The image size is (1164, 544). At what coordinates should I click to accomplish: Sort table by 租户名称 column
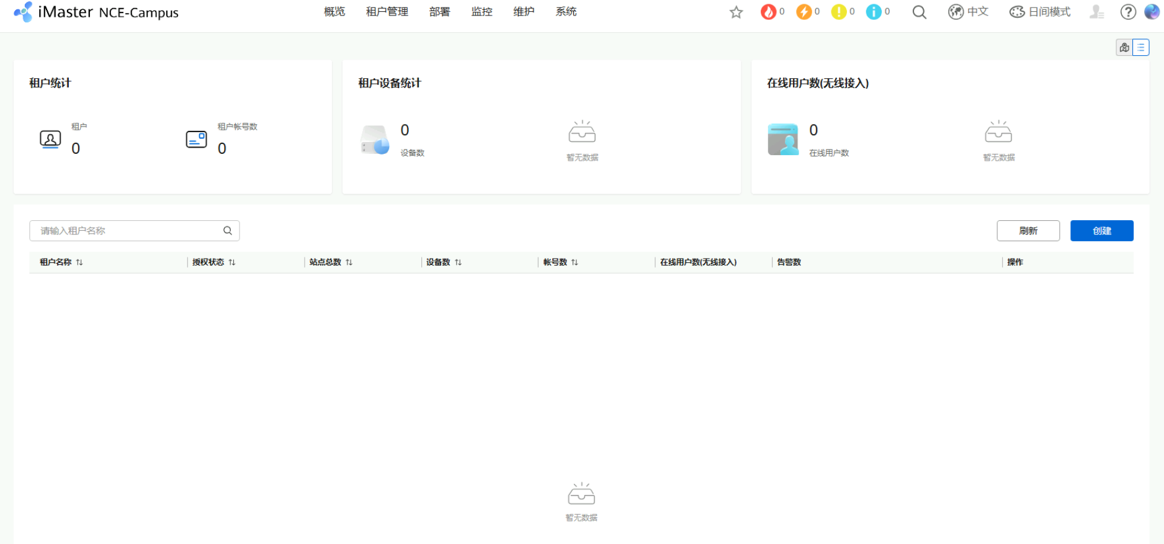79,262
